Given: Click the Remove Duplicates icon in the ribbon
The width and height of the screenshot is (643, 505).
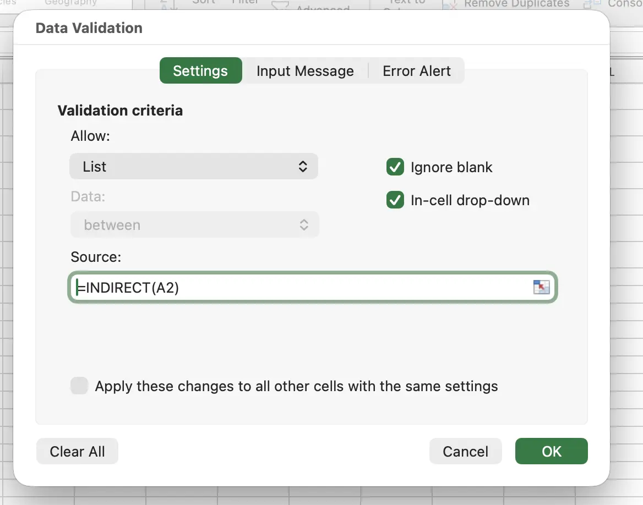Looking at the screenshot, I should pyautogui.click(x=450, y=4).
